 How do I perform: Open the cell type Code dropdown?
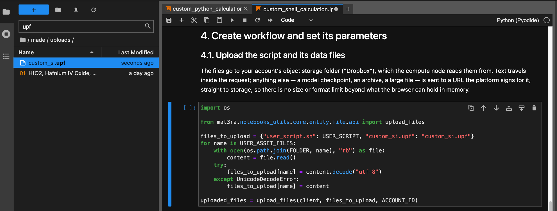pos(297,20)
